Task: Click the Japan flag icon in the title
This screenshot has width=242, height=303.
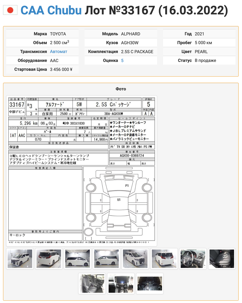Action: [10, 10]
